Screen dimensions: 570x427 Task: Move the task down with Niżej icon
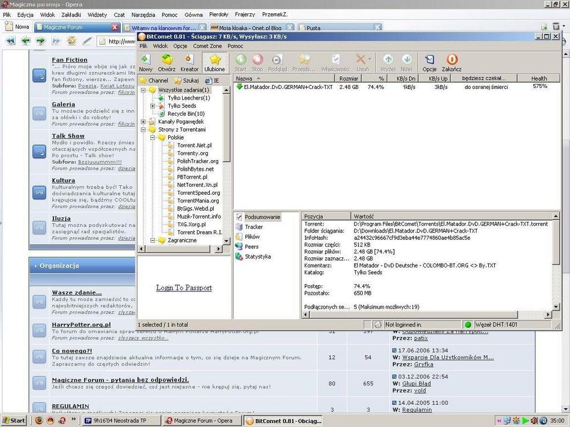[x=407, y=62]
